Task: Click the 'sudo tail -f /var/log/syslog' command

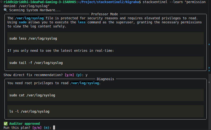Action: pyautogui.click(x=36, y=63)
